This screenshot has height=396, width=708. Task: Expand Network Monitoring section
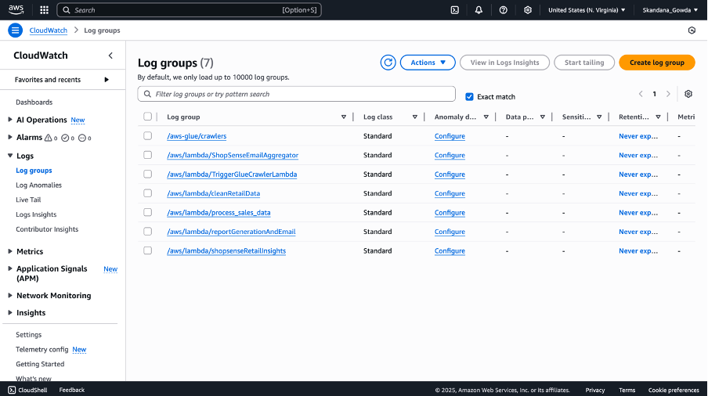point(10,295)
